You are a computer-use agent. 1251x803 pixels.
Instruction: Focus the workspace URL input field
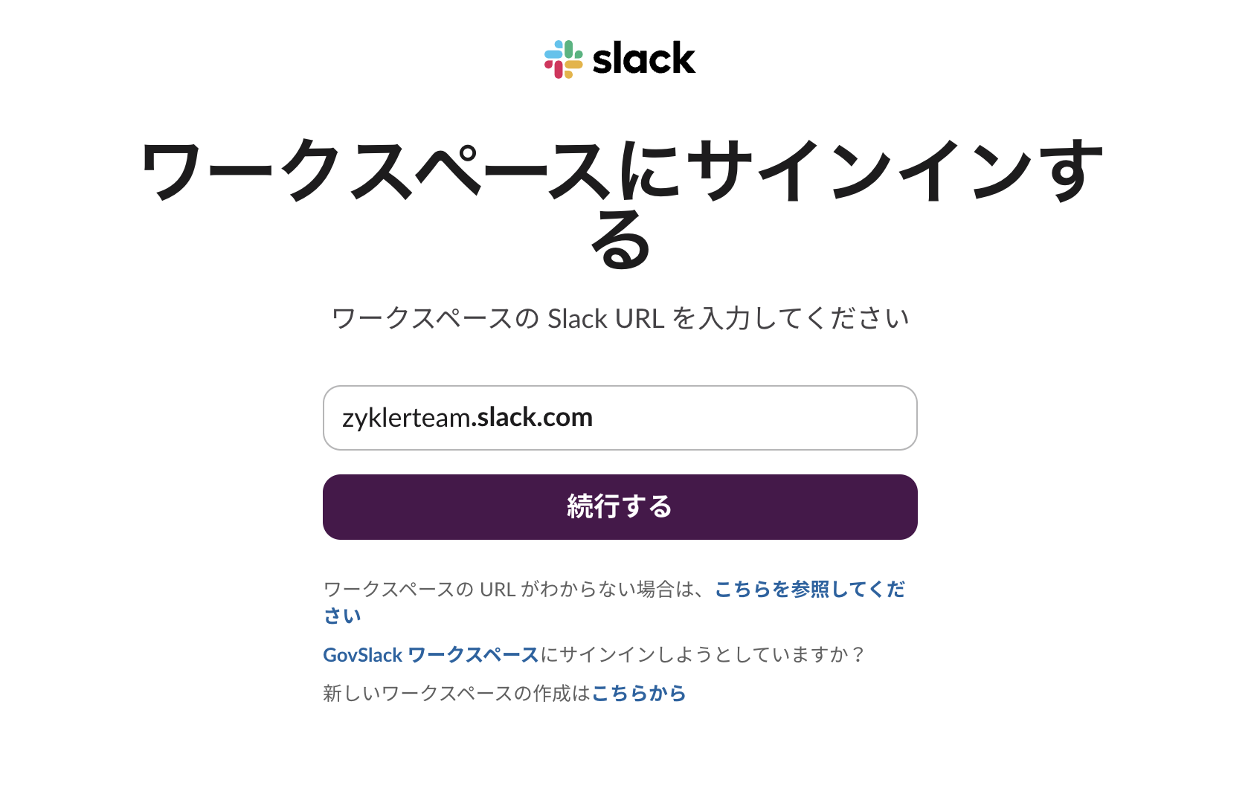click(620, 418)
